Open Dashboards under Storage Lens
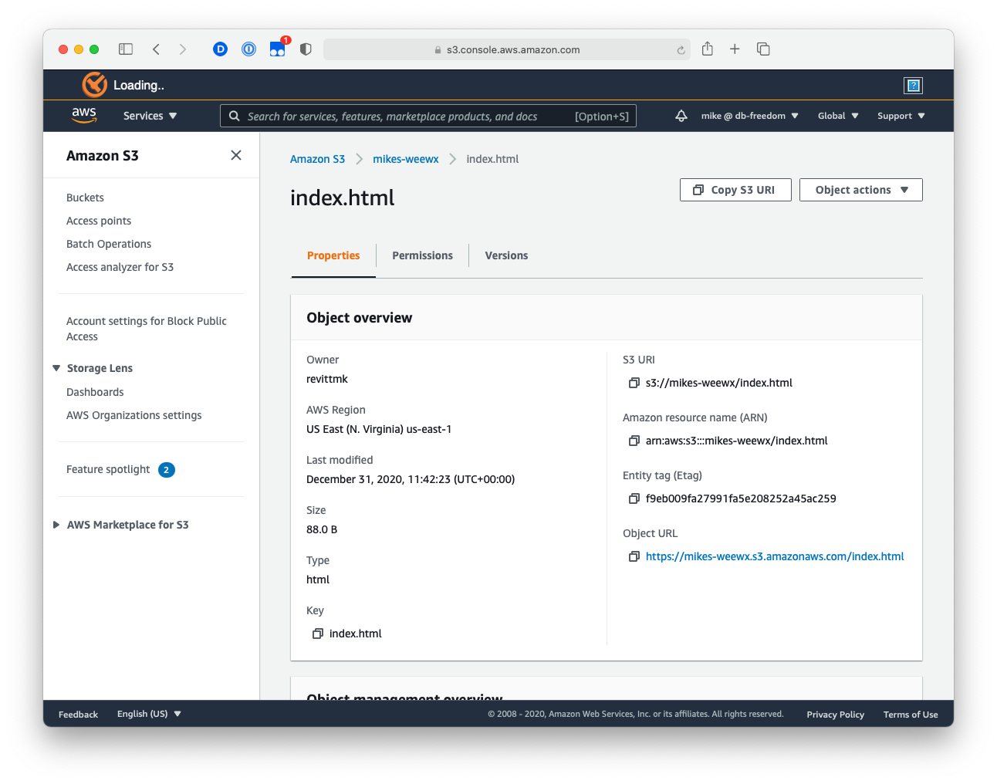The height and width of the screenshot is (784, 997). point(95,392)
